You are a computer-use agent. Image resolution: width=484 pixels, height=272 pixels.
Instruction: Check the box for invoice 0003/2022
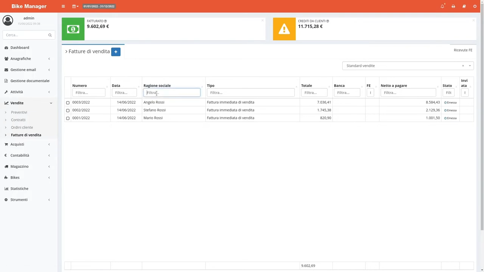click(x=68, y=103)
